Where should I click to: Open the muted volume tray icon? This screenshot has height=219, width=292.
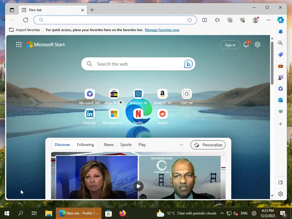pos(236,213)
